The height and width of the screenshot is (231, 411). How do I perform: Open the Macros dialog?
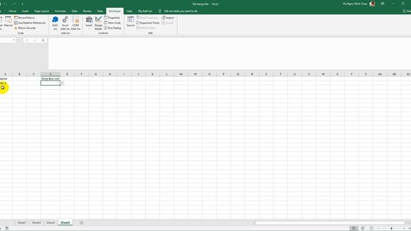coord(8,21)
